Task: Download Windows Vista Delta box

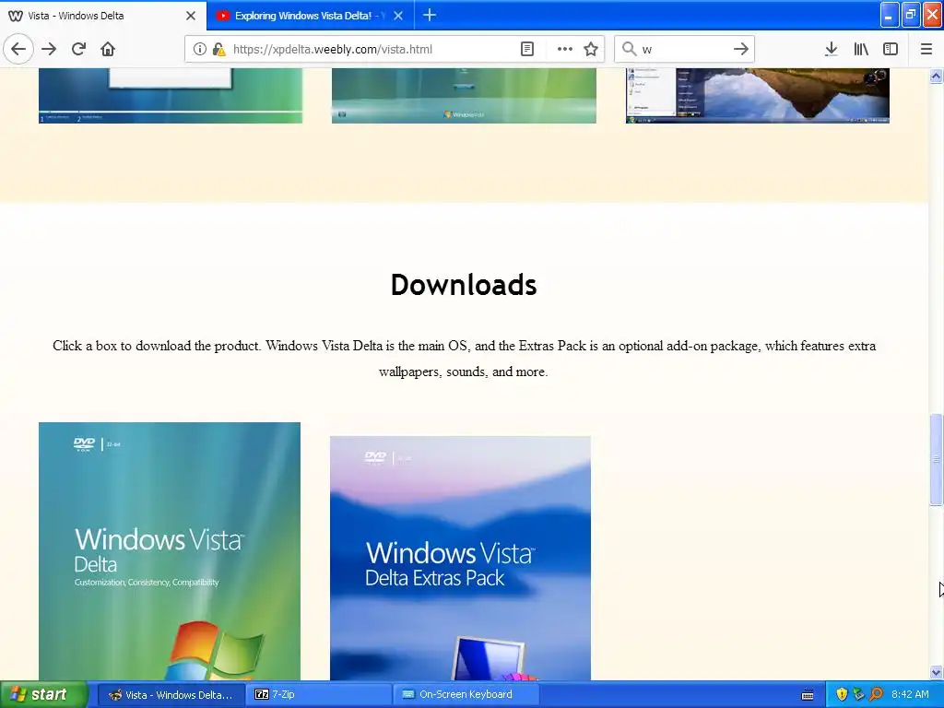Action: (x=170, y=551)
